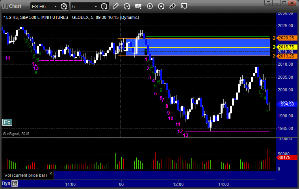The image size is (299, 189).
Task: Select the pencil drawing tools icon
Action: coord(115,6)
